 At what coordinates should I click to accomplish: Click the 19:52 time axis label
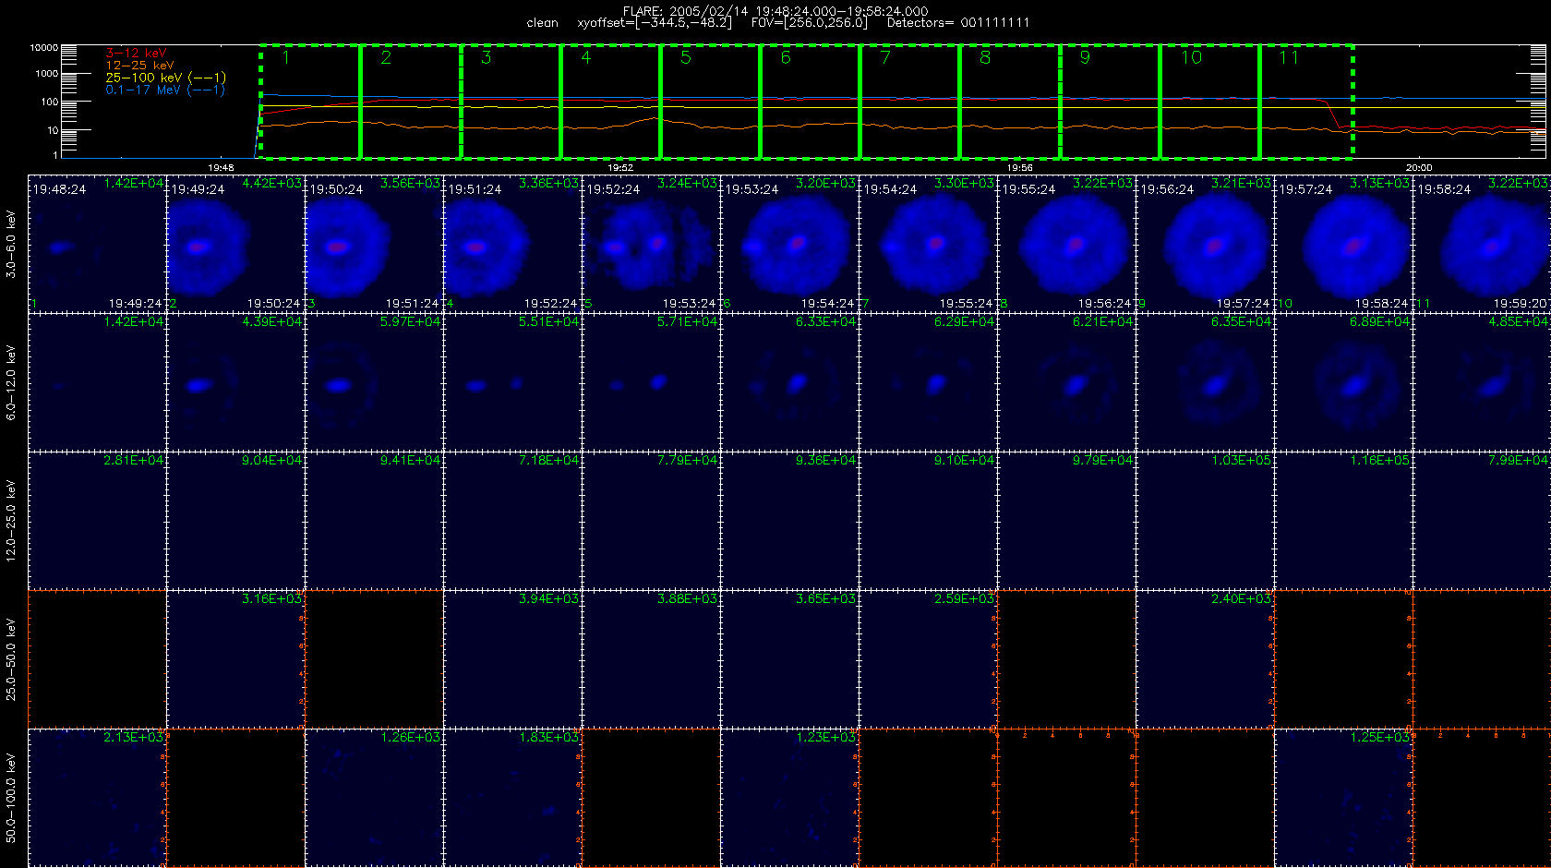(620, 168)
